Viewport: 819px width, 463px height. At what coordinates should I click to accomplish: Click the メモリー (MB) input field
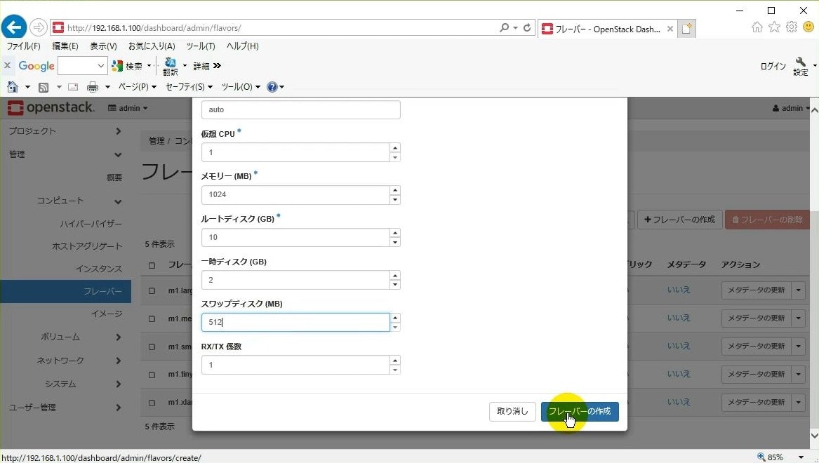295,195
